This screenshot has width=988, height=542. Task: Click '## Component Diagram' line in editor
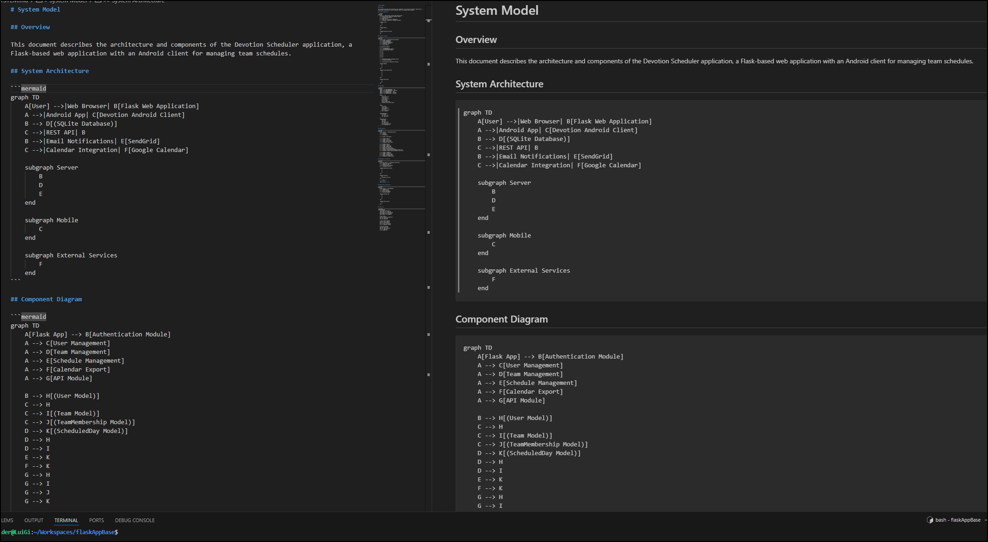(46, 299)
